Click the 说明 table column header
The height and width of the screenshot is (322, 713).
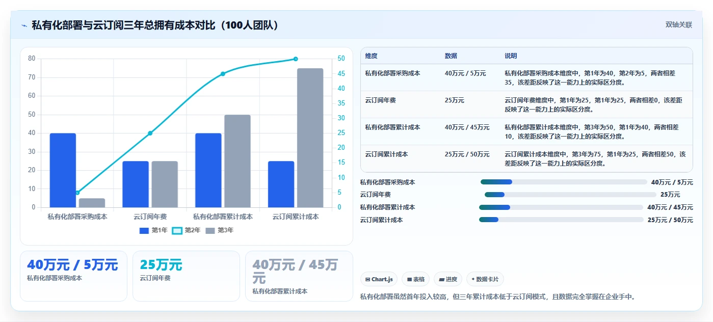pos(511,56)
